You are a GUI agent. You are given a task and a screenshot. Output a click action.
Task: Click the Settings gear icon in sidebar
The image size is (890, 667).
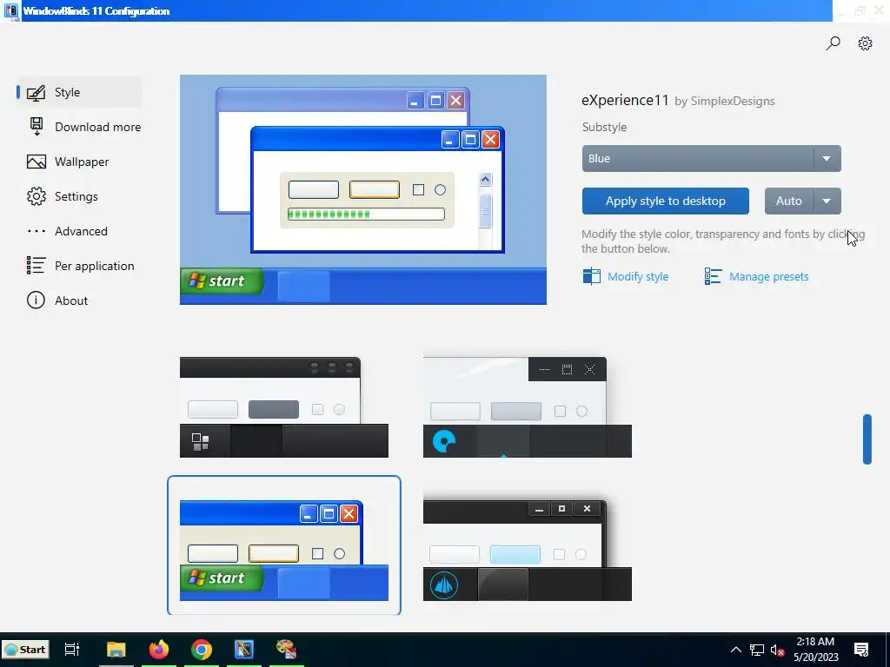[x=36, y=196]
